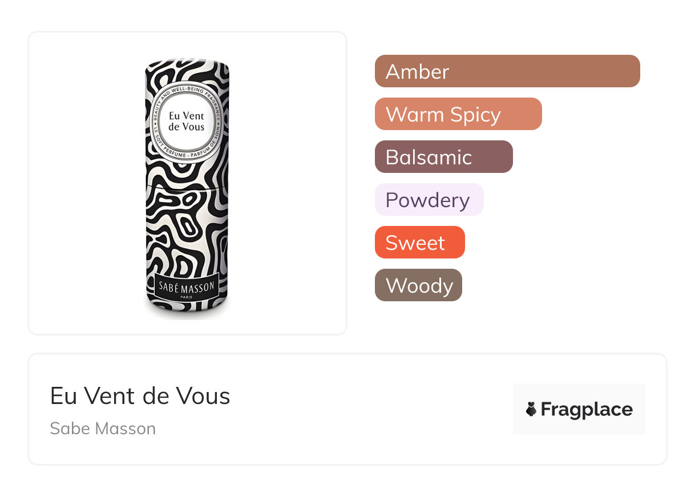695x493 pixels.
Task: Click the Eu Vent de Vous title text
Action: (x=140, y=396)
